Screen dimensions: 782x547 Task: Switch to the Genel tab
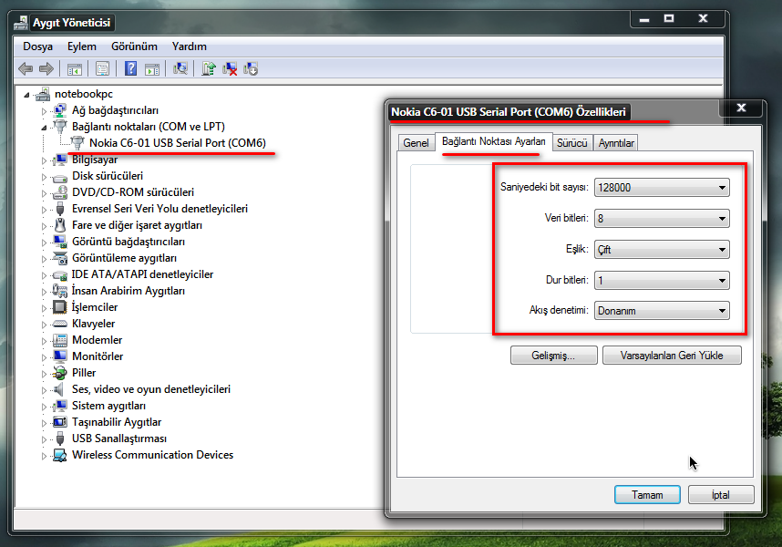[x=416, y=143]
